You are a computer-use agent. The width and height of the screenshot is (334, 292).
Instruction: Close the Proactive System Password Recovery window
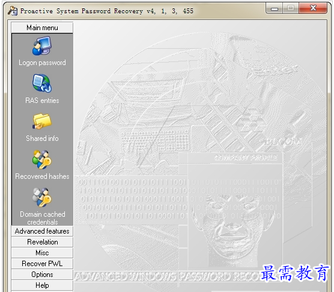[x=313, y=8]
